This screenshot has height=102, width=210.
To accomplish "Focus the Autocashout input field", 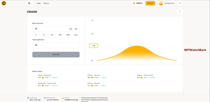I will (x=56, y=45).
